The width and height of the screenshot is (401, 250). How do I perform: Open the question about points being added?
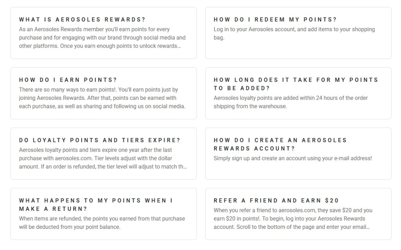[x=296, y=84]
